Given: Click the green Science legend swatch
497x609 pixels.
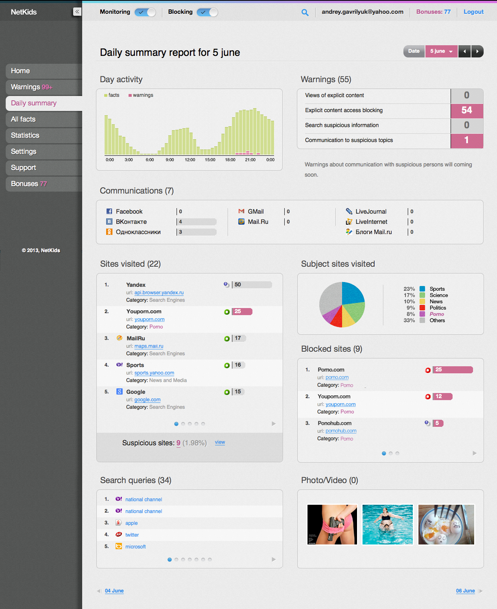Looking at the screenshot, I should click(x=422, y=295).
